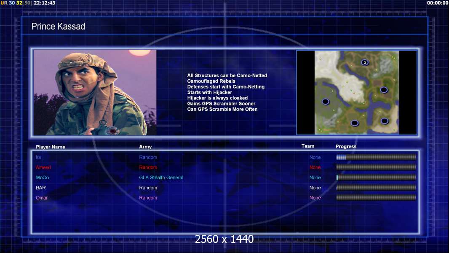Click the loading progress bar for MoCo
The width and height of the screenshot is (449, 253).
(376, 178)
